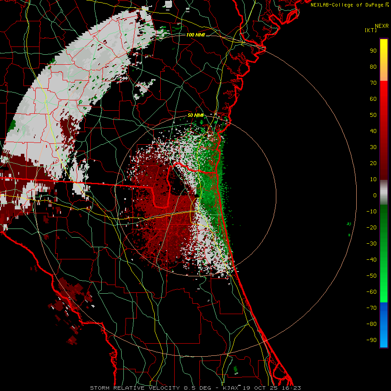The width and height of the screenshot is (391, 391).
Task: Click the 0 value on velocity scale
Action: click(x=375, y=195)
